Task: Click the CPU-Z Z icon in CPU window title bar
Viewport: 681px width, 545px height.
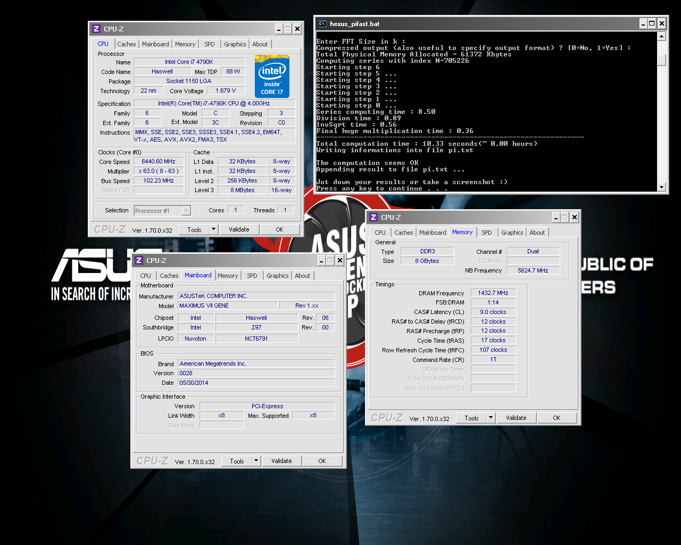Action: (96, 29)
